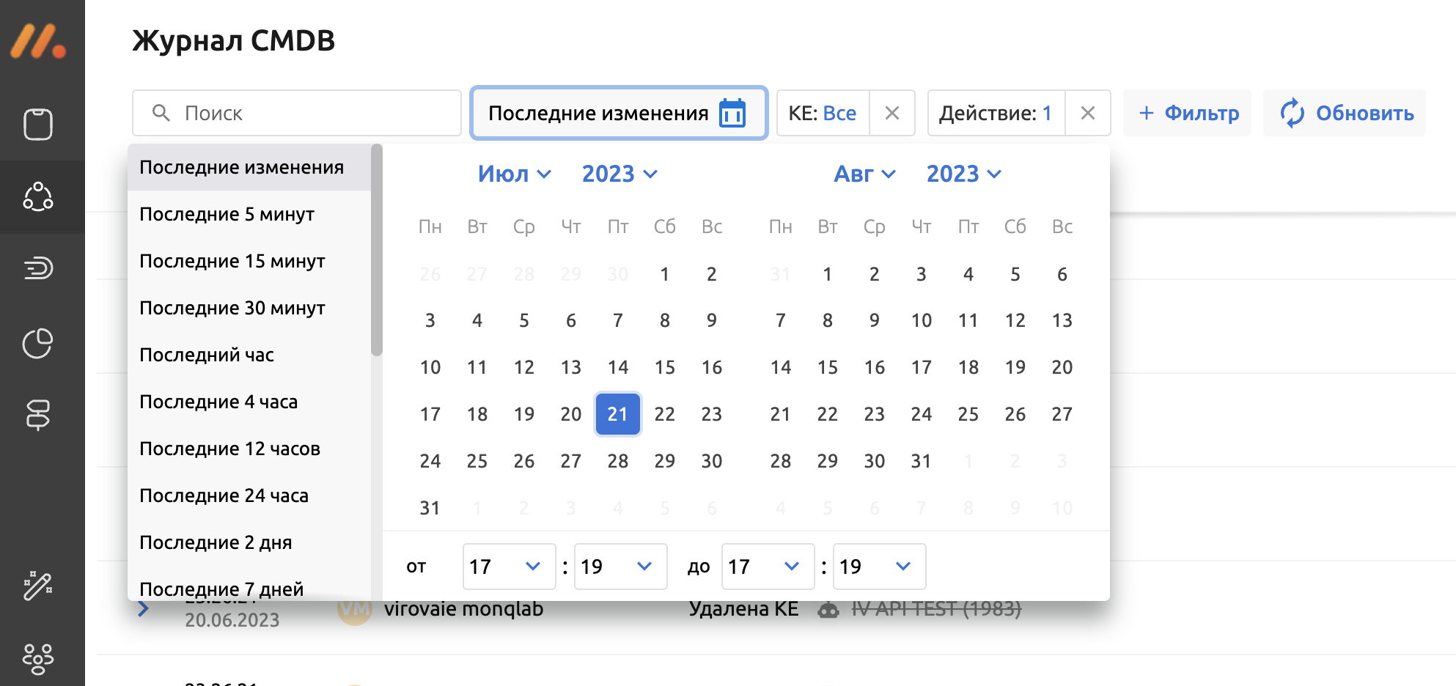This screenshot has width=1456, height=686.
Task: Open the clipboard icon in sidebar
Action: click(38, 124)
